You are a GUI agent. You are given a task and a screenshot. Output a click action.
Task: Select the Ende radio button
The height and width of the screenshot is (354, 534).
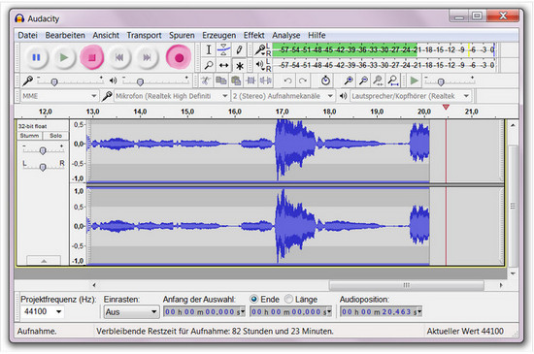(x=253, y=299)
